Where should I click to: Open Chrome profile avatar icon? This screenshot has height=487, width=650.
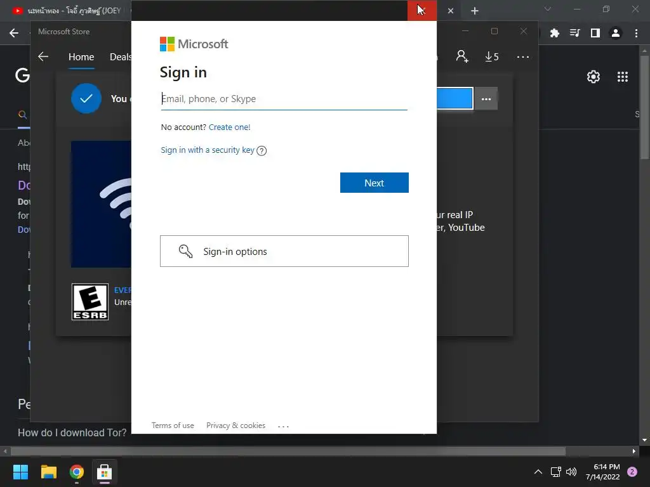[616, 33]
